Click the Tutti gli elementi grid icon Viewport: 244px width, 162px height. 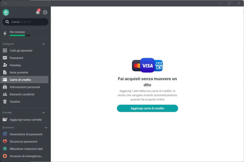point(5,50)
